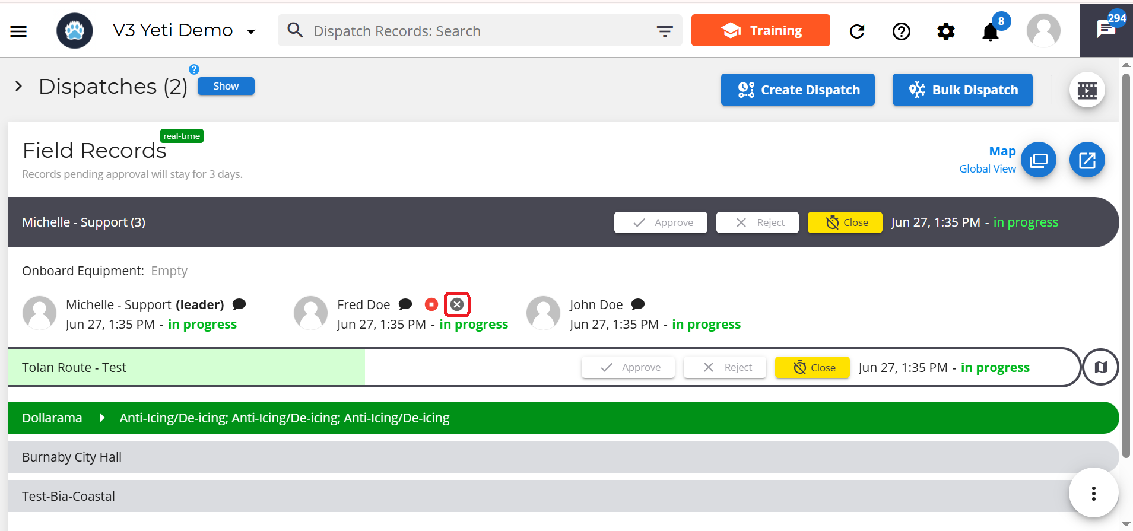Screen dimensions: 1133x531
Task: Approve the Tolan Route - Test record
Action: [x=629, y=367]
